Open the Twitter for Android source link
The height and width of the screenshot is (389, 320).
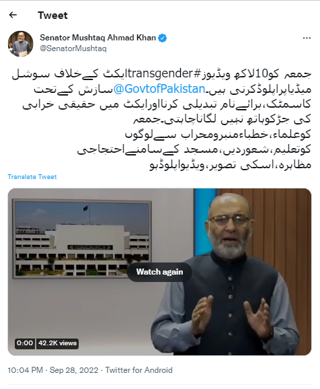pos(138,370)
